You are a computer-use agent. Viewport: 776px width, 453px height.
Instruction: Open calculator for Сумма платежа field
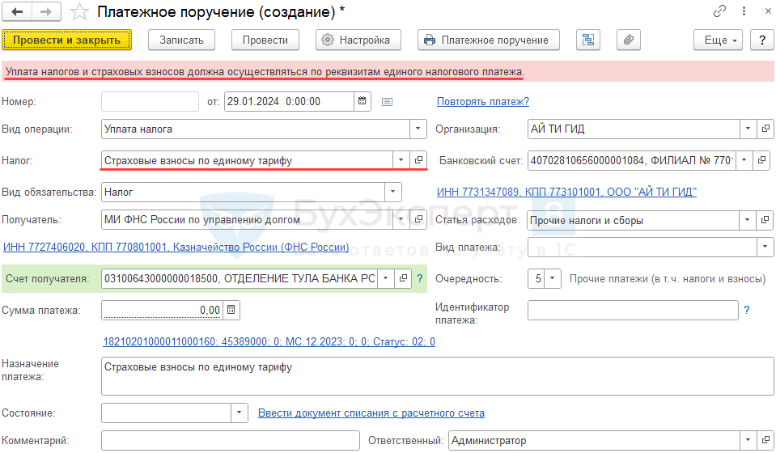[231, 310]
